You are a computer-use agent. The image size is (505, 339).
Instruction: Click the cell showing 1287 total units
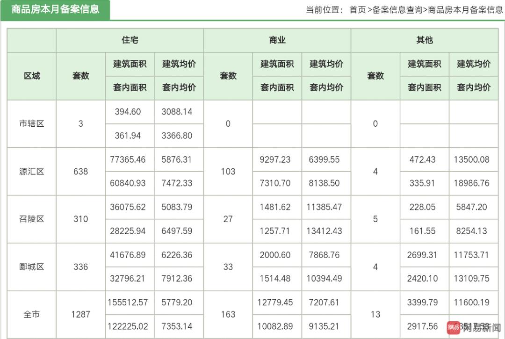click(x=80, y=314)
